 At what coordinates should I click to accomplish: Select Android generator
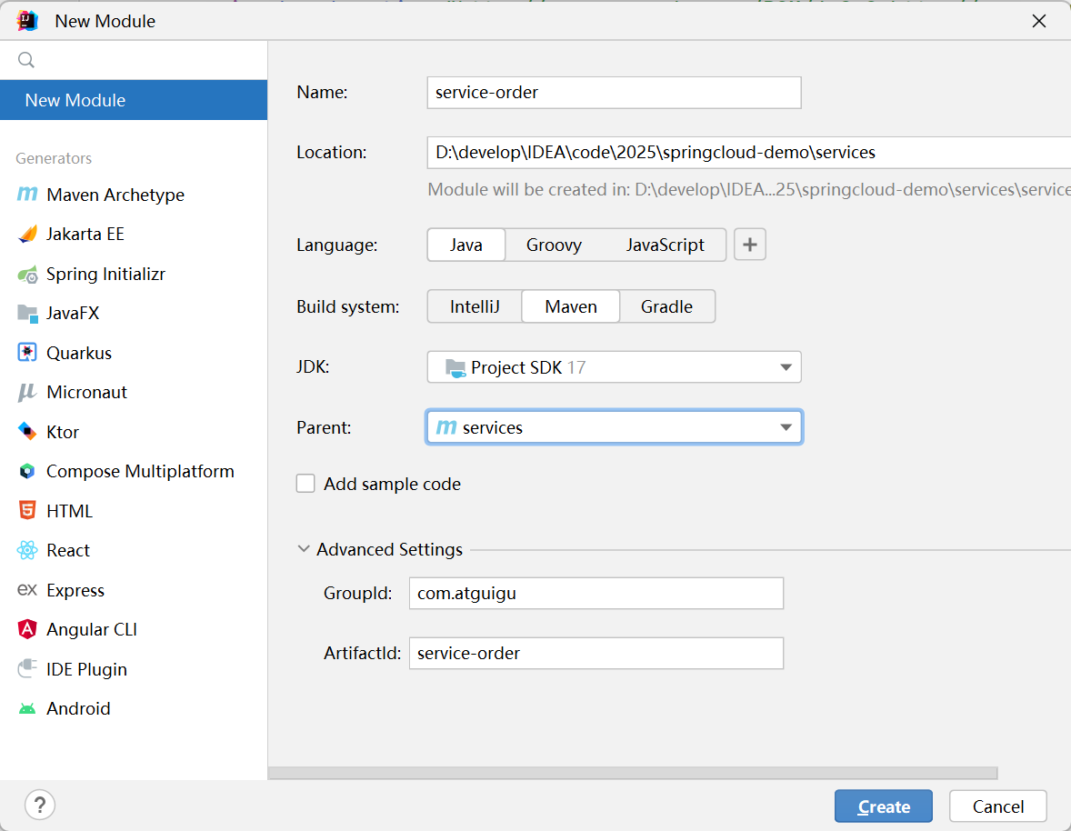tap(134, 709)
